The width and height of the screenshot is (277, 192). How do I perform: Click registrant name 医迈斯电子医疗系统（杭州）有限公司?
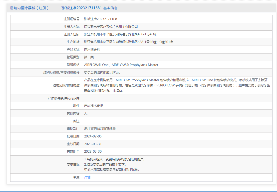coord(111,27)
